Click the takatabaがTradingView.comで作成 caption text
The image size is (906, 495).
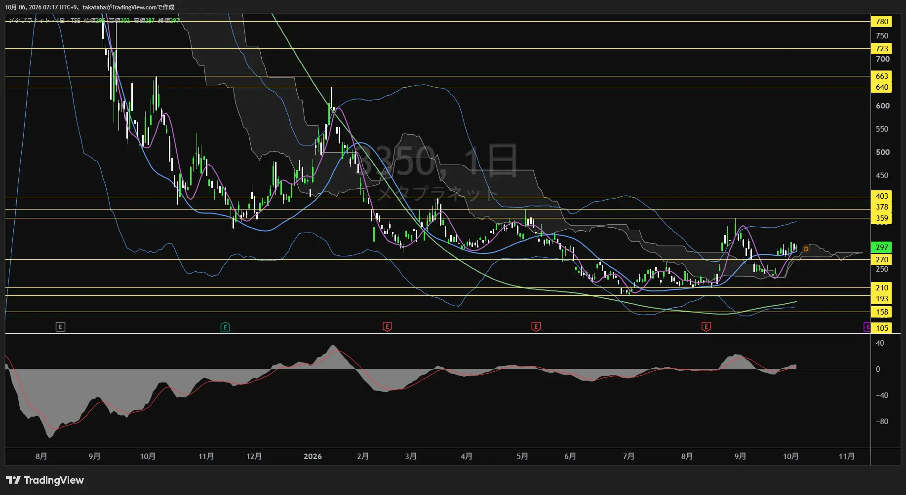pyautogui.click(x=128, y=7)
